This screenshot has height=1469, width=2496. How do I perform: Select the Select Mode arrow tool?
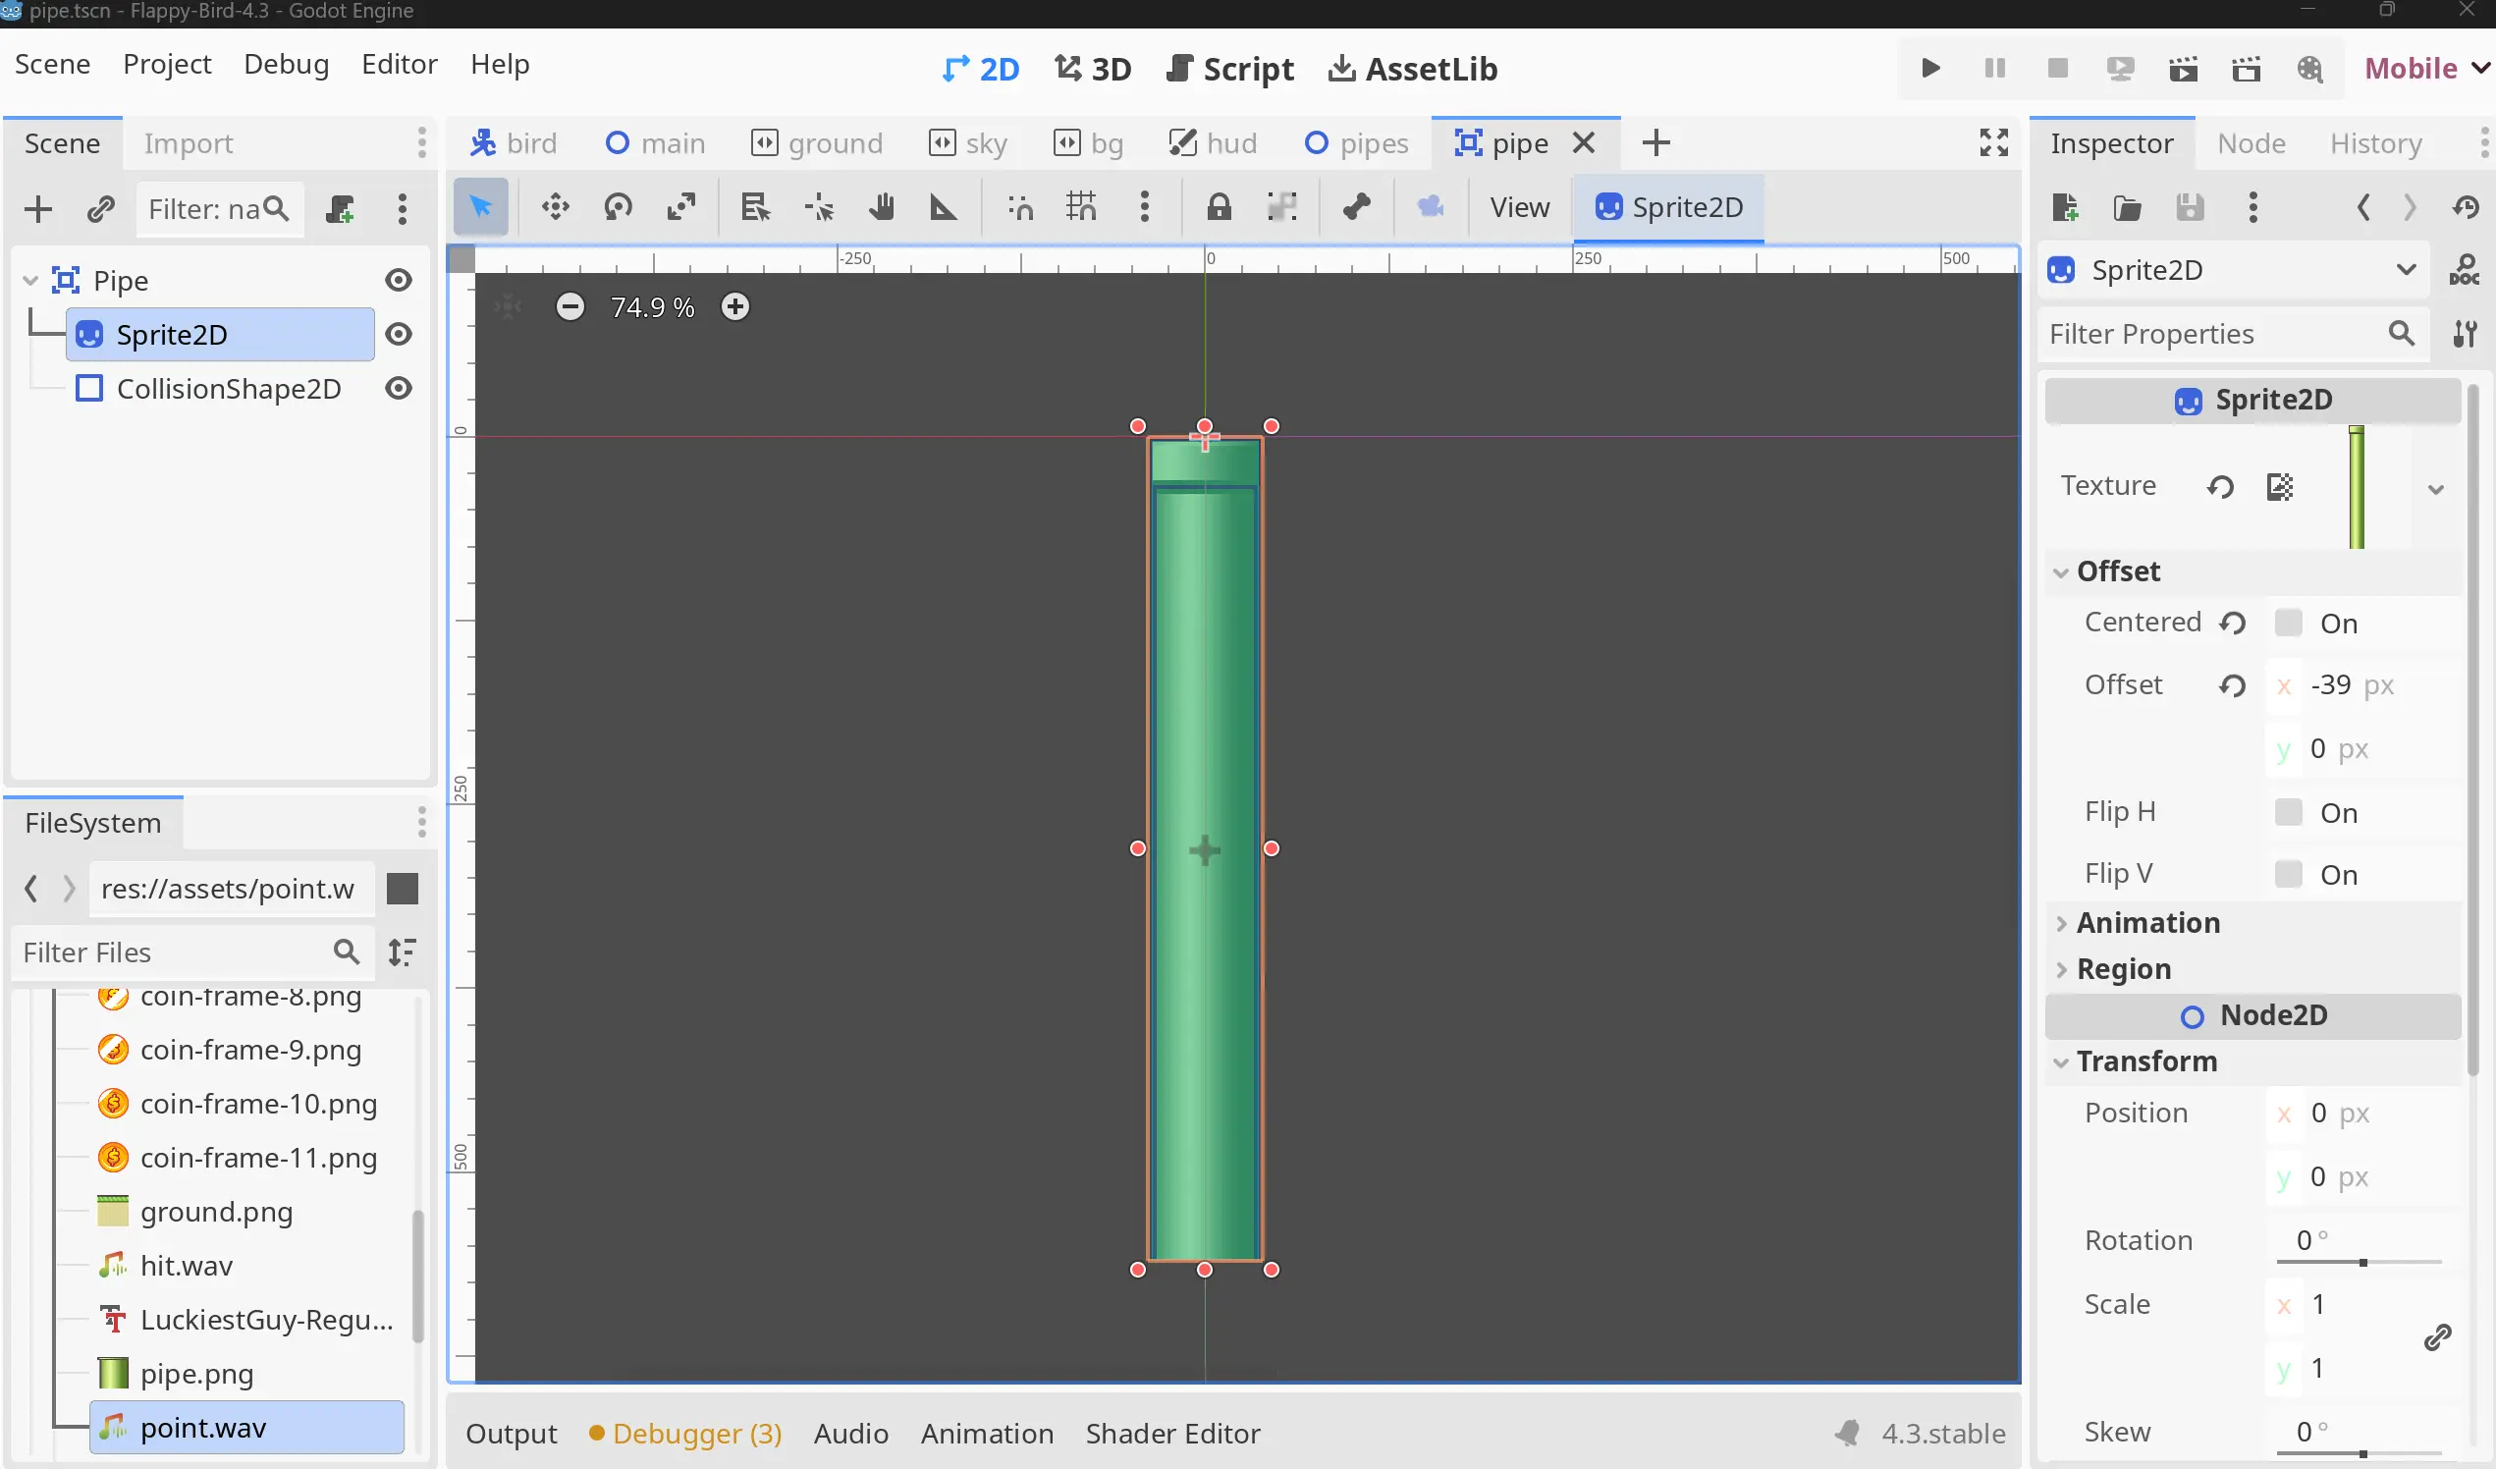tap(480, 207)
